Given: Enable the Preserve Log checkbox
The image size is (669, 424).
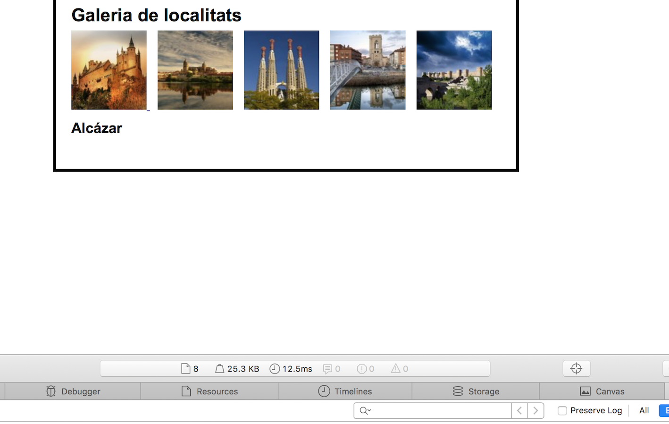Looking at the screenshot, I should click(562, 411).
